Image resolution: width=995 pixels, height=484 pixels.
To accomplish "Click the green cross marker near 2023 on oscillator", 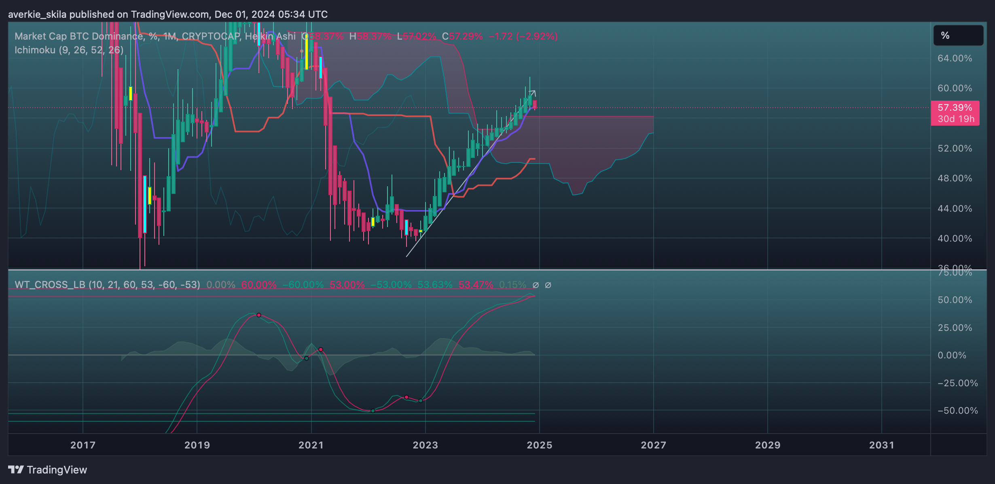I will point(421,401).
